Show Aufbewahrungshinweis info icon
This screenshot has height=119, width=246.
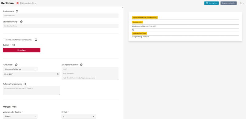[25, 84]
